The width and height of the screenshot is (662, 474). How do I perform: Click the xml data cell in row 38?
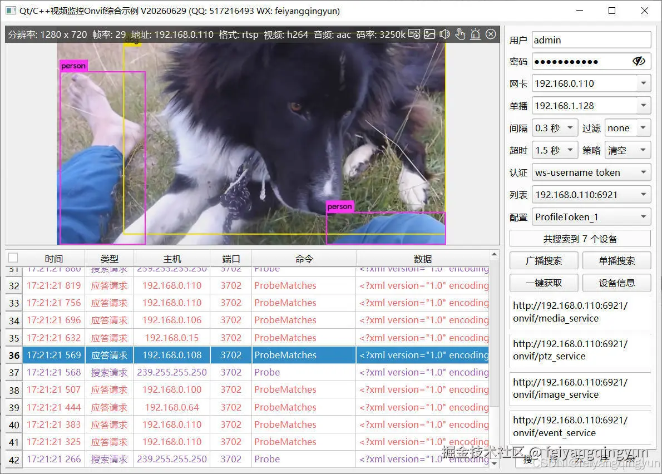click(x=423, y=389)
